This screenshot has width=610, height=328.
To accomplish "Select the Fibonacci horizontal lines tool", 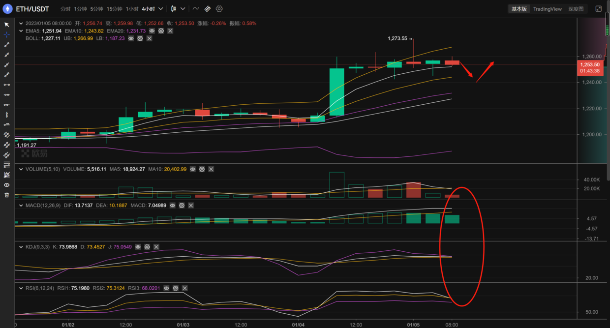I will 7,165.
